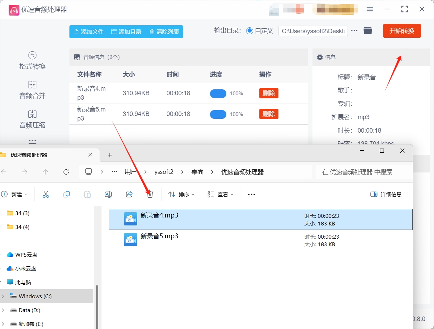Go to 用户 in the address breadcrumb

point(131,172)
